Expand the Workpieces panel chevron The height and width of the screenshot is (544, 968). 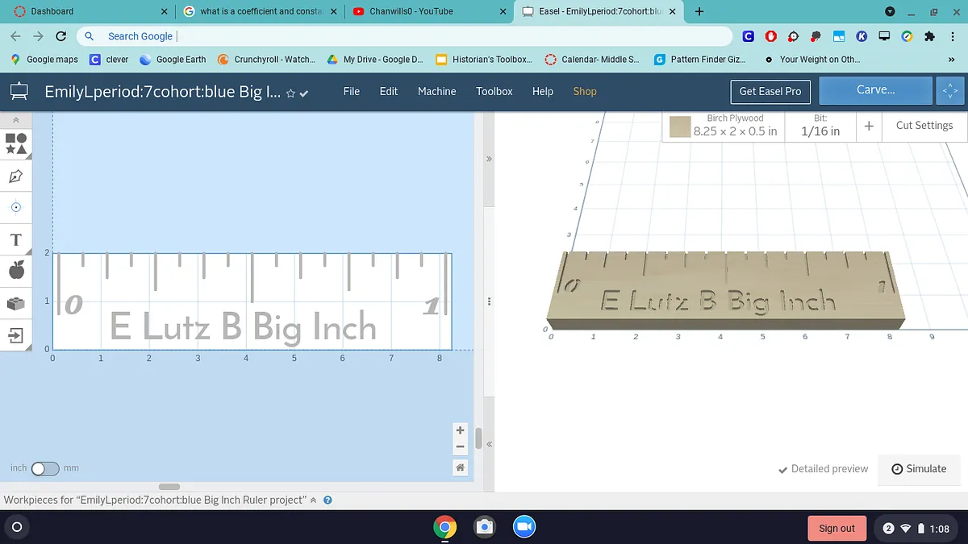point(314,500)
